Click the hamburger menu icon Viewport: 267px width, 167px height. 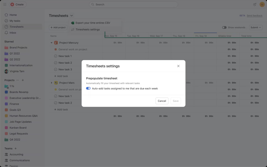pyautogui.click(x=5, y=4)
